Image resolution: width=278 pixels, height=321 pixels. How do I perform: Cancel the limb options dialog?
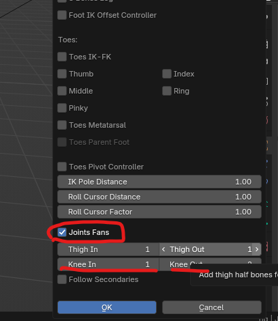[212, 307]
